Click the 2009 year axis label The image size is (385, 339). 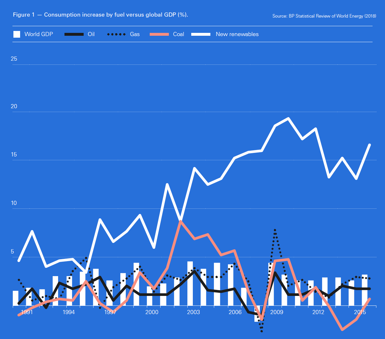[276, 312]
